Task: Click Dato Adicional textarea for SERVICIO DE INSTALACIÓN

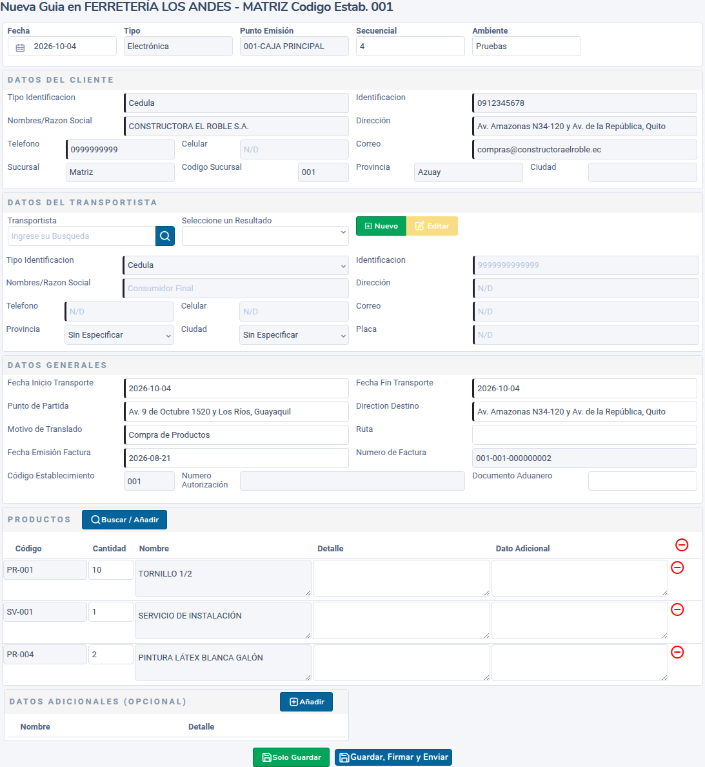Action: (580, 620)
